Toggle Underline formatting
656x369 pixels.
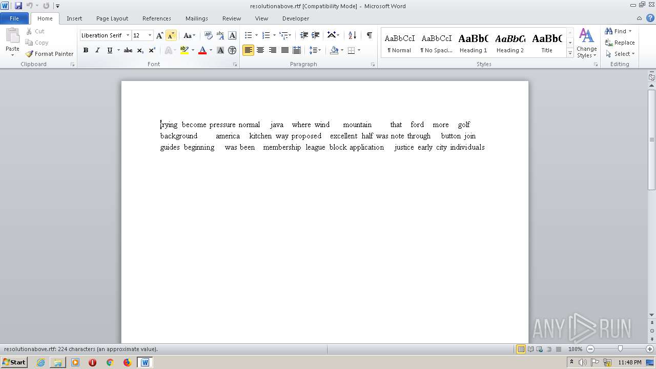pyautogui.click(x=109, y=50)
